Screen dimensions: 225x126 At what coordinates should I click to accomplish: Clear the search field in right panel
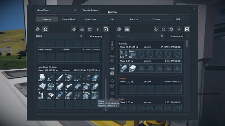pos(162,36)
